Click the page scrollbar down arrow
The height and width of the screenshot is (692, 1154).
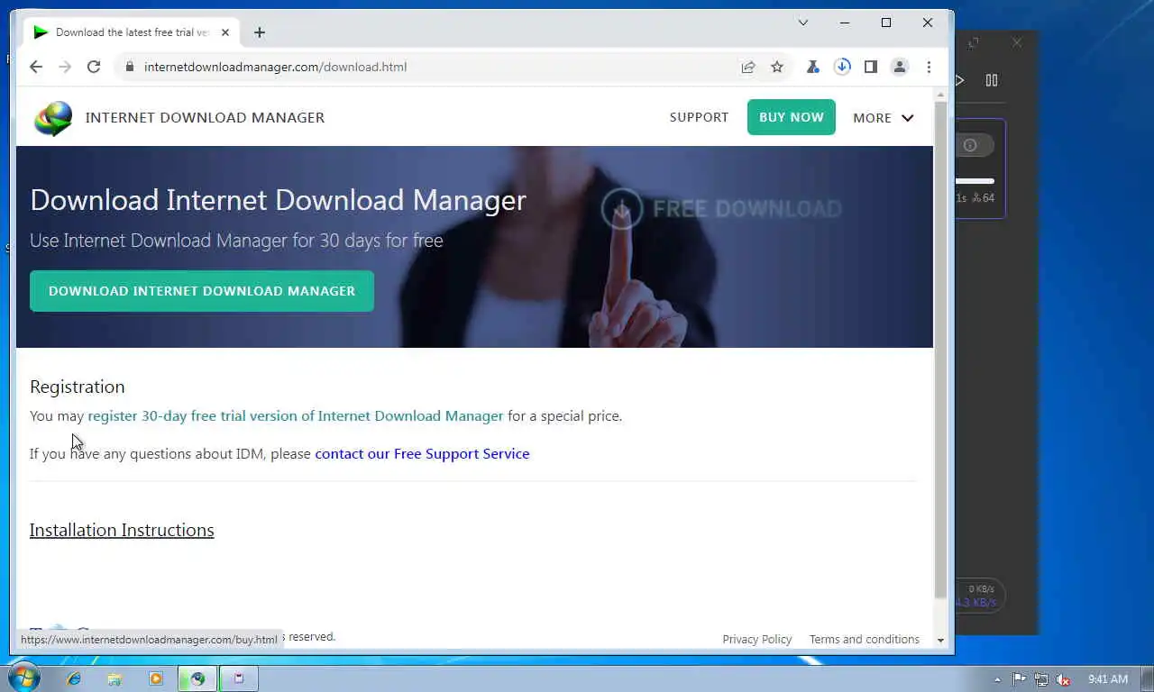tap(941, 641)
